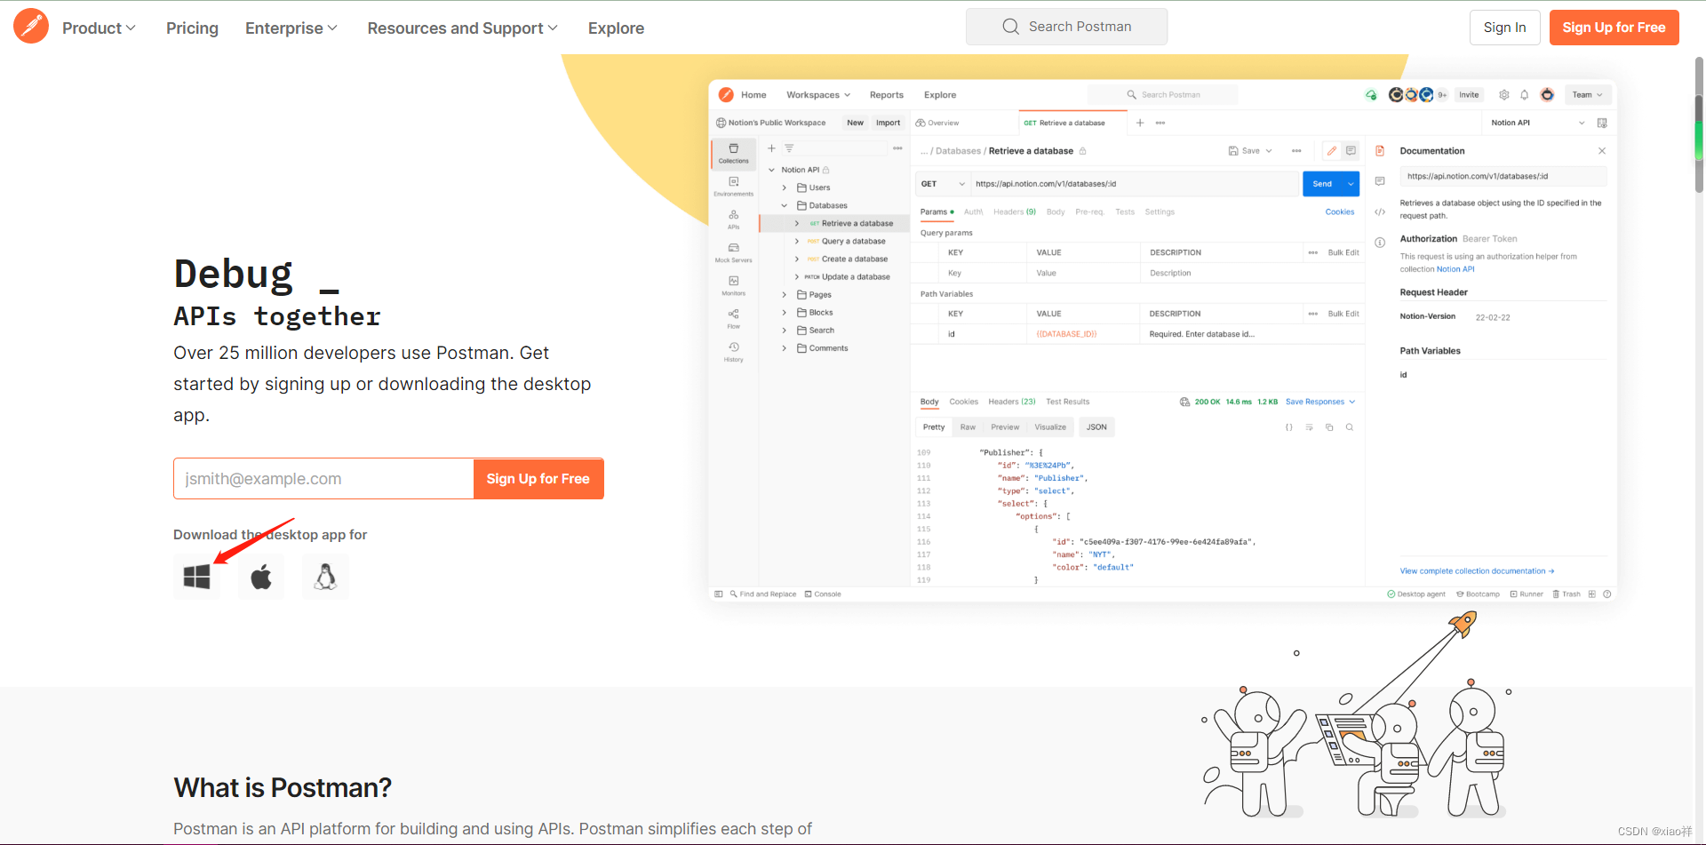Click the orange Postman logo in the site header

click(31, 26)
